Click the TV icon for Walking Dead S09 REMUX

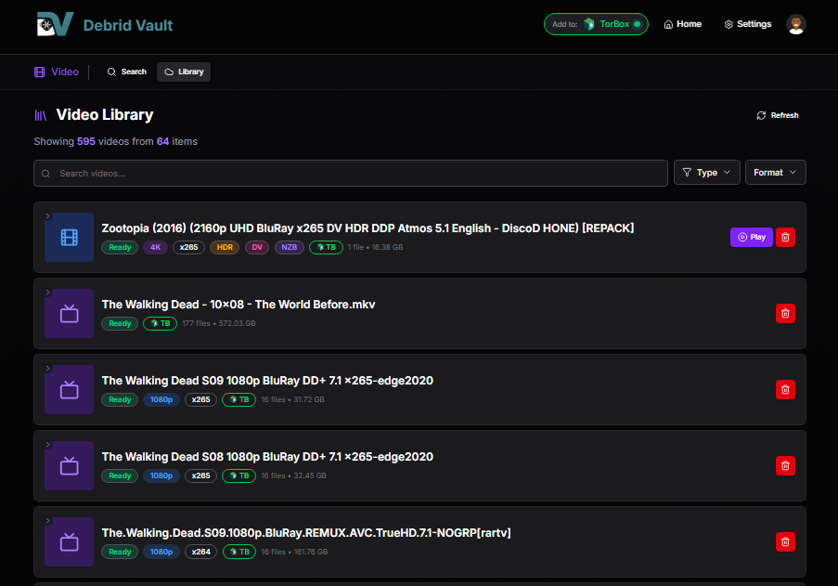pyautogui.click(x=69, y=541)
